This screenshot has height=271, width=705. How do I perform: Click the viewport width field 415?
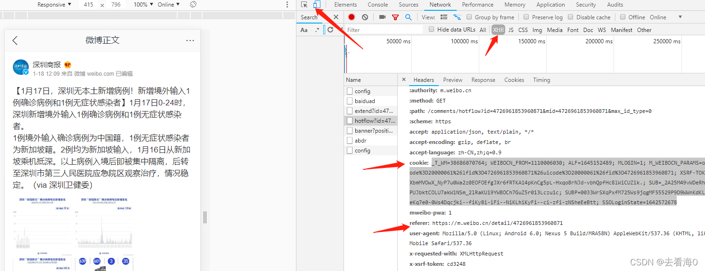coord(88,5)
